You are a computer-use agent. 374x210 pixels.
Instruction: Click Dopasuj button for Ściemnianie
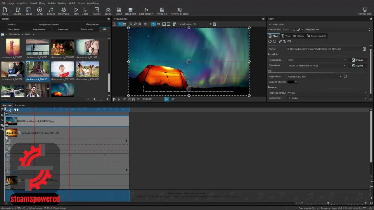tap(357, 66)
